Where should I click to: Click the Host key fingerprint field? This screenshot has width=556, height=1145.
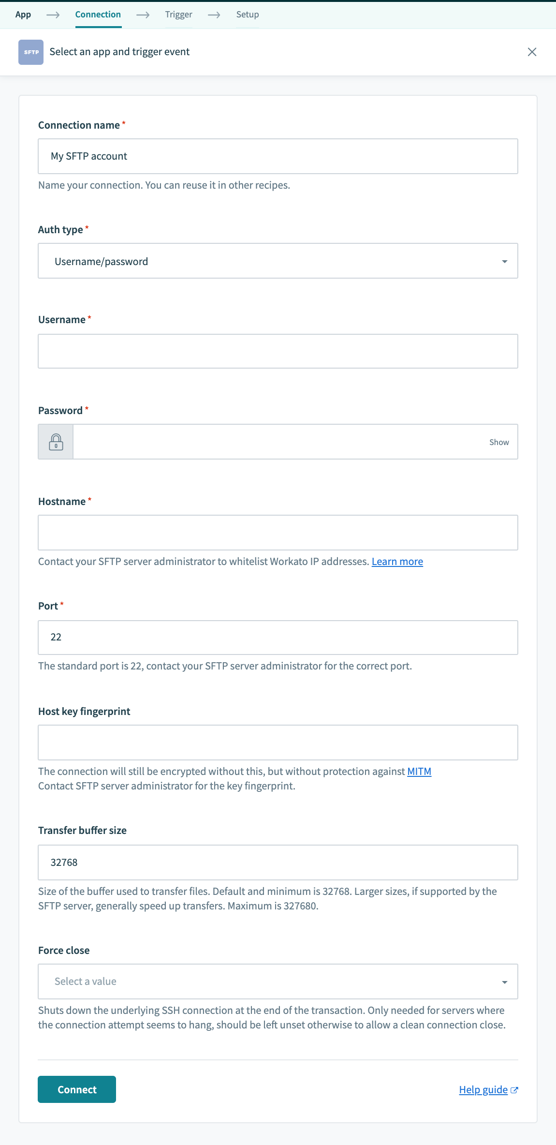[x=278, y=743]
